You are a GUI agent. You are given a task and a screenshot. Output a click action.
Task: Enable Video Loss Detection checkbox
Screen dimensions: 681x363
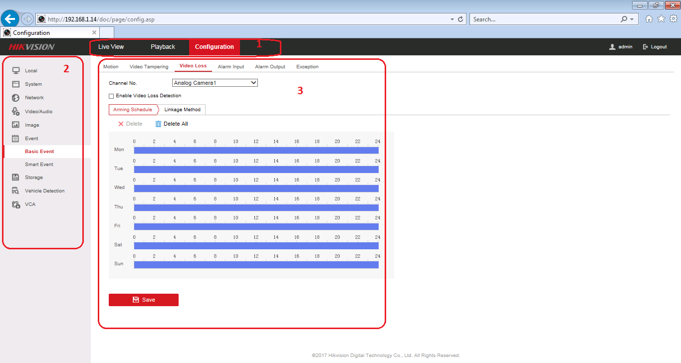111,96
